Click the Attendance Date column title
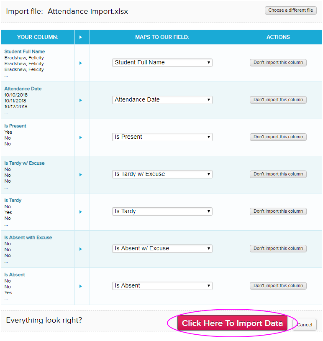 [23, 89]
